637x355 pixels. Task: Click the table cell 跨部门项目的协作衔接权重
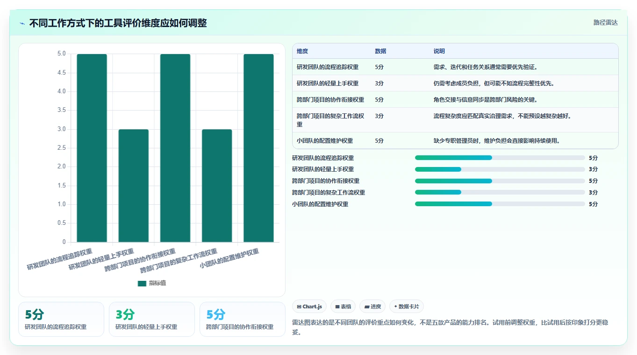[x=330, y=100]
